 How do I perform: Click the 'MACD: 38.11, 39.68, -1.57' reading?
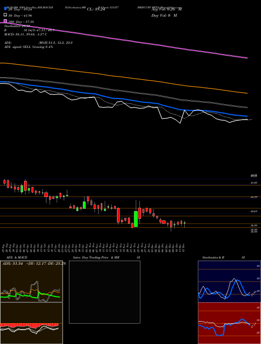tap(26, 34)
